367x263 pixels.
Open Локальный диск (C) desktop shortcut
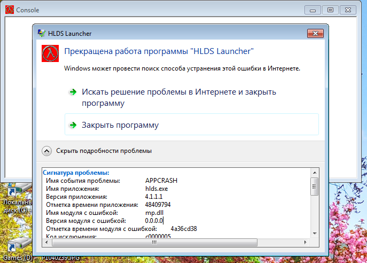click(17, 198)
